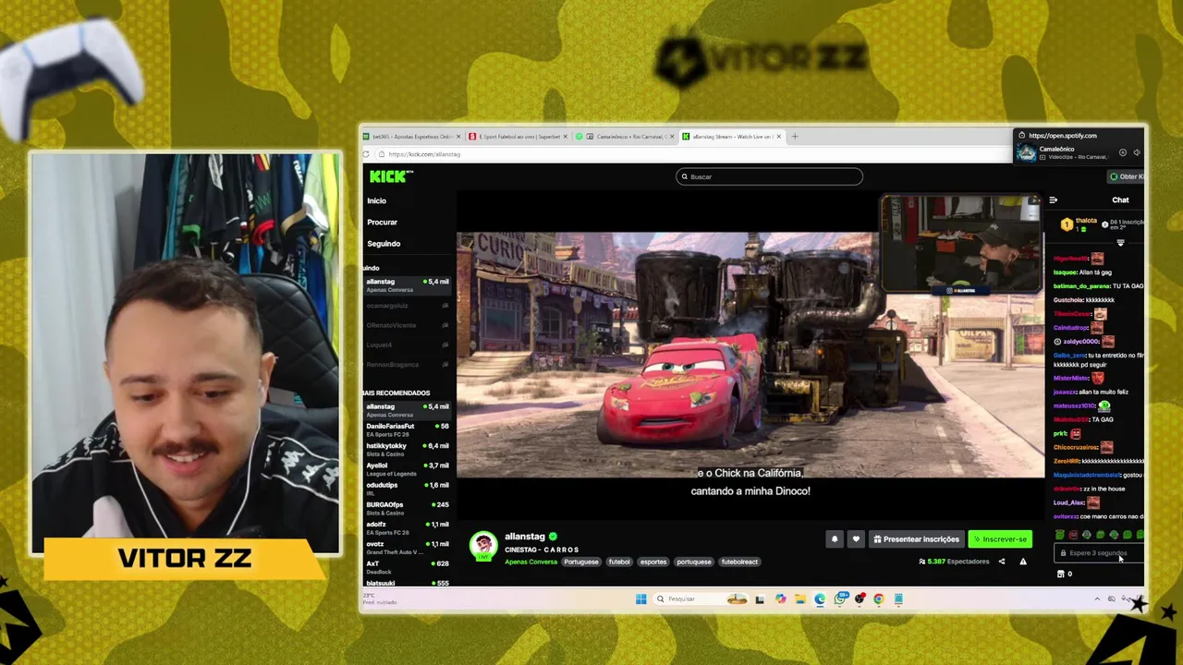The height and width of the screenshot is (665, 1183).
Task: Open ovotz Grand Theft Auto V channel
Action: point(407,547)
